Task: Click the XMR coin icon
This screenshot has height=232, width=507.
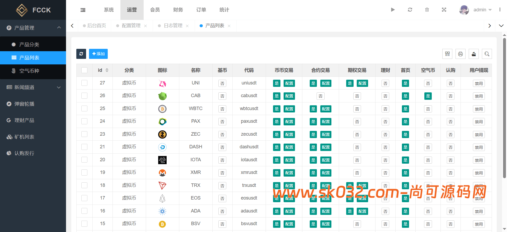Action: point(162,173)
